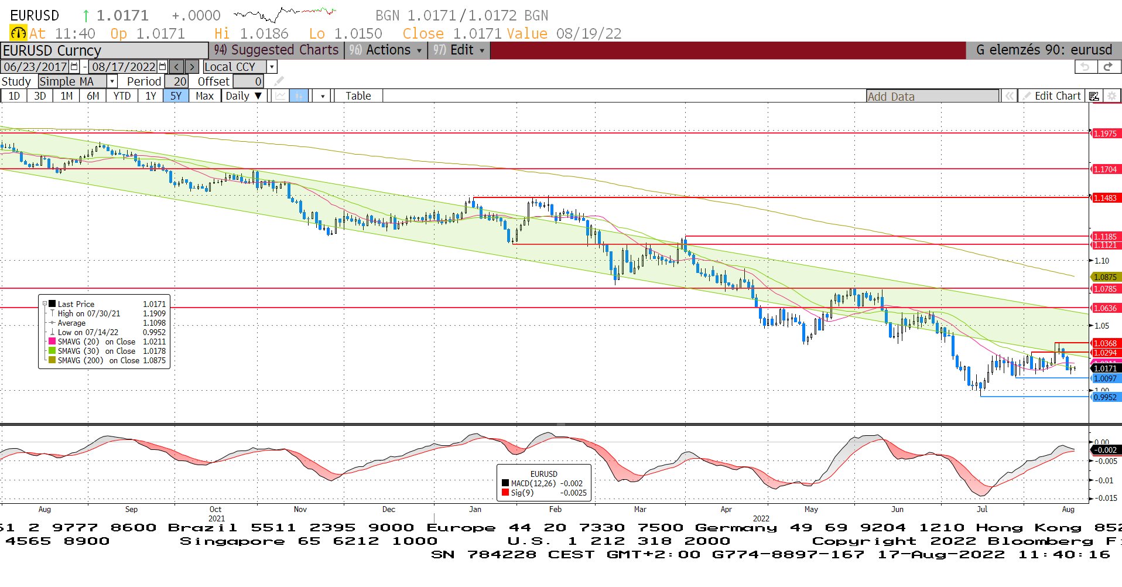
Task: Click the Offset value field
Action: (x=248, y=81)
